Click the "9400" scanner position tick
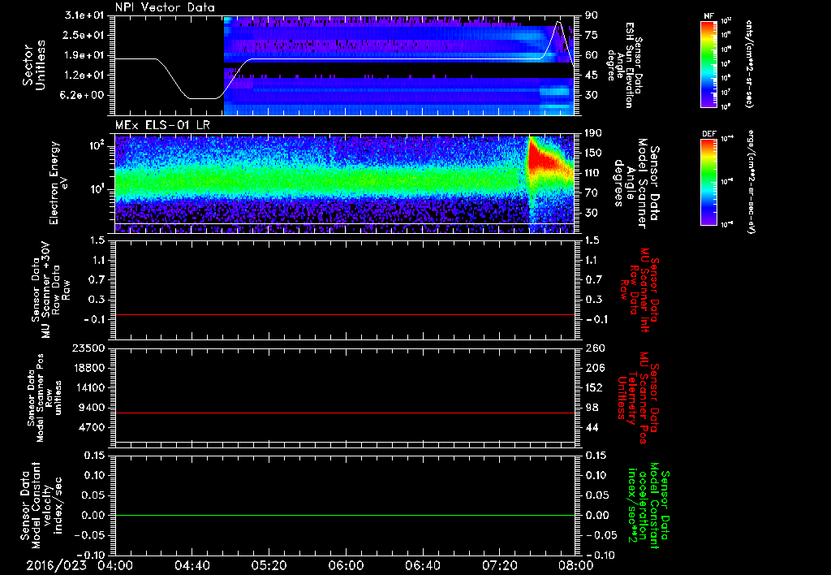Viewport: 831px width, 575px height. pyautogui.click(x=92, y=408)
